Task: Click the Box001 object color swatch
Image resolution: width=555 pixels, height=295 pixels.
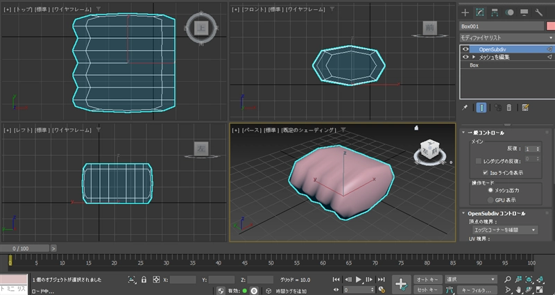Action: click(550, 26)
